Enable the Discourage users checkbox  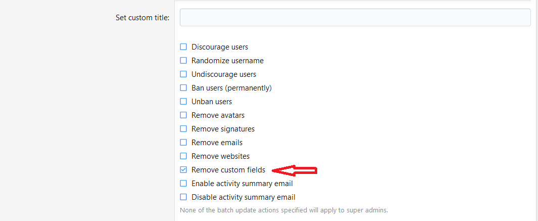click(183, 47)
